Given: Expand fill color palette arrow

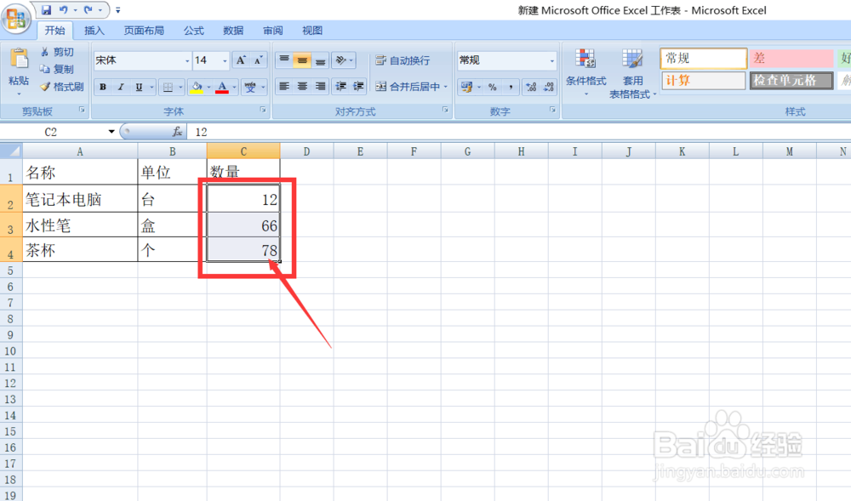Looking at the screenshot, I should (x=208, y=87).
